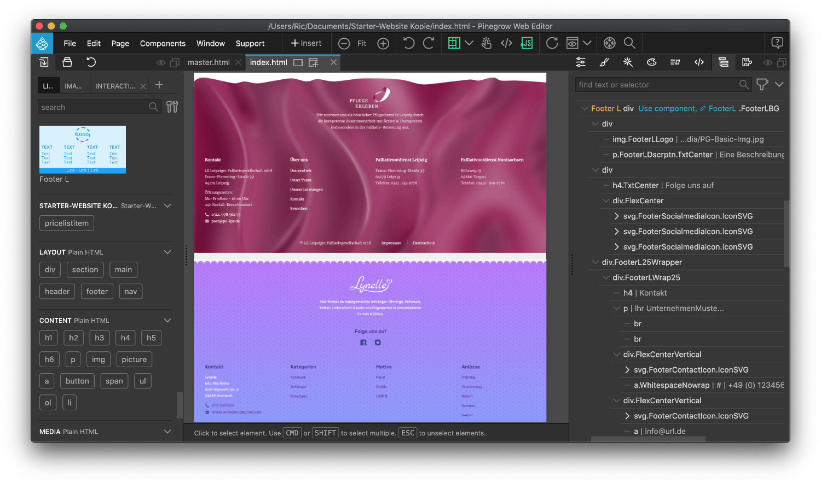Click the open project icon in left panel bar
This screenshot has height=483, width=821.
click(x=44, y=62)
